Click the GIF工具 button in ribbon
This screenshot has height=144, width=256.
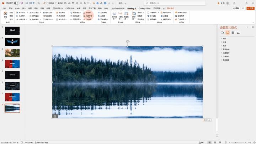[x=151, y=16]
